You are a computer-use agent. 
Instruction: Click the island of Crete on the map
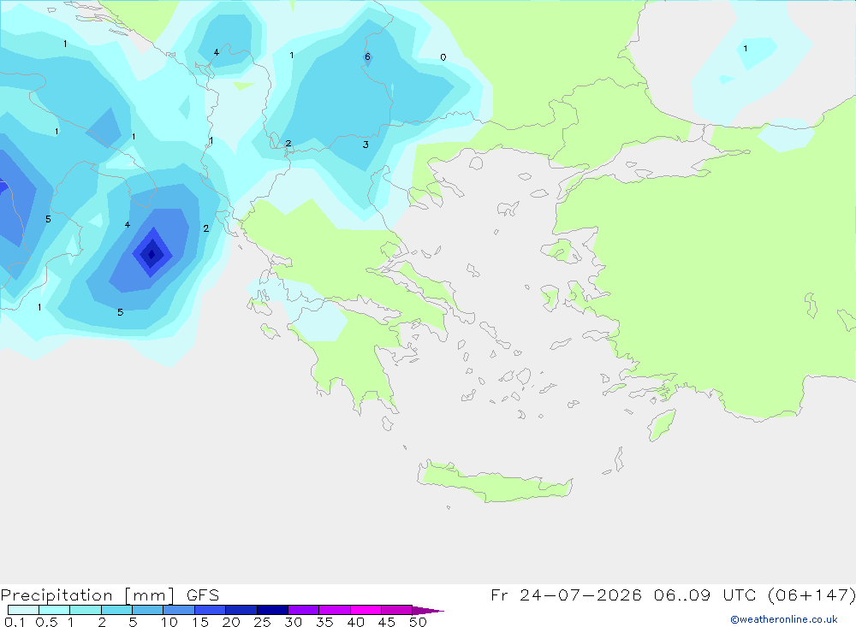(x=495, y=482)
